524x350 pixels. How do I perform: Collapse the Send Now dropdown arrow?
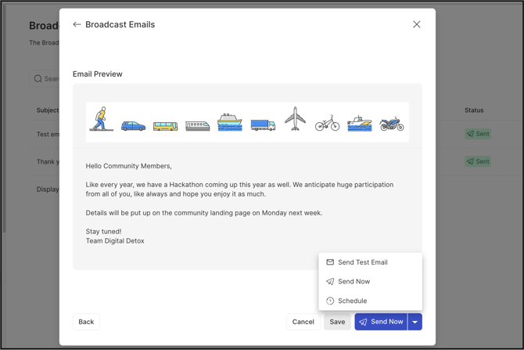click(x=415, y=322)
